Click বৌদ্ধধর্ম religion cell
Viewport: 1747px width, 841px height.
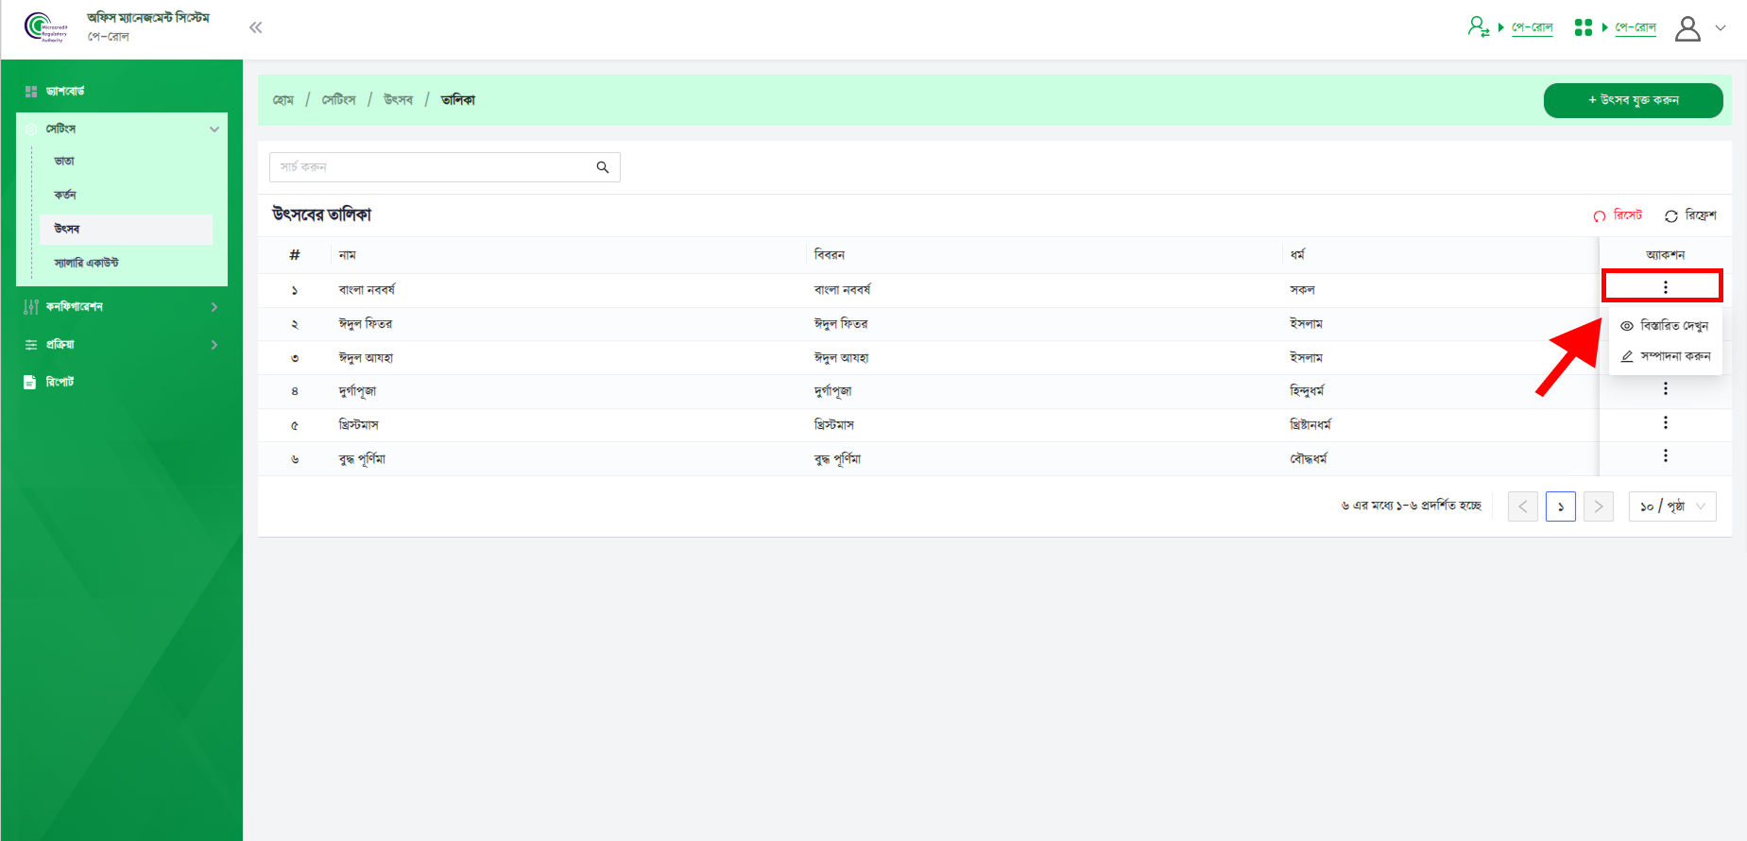tap(1309, 459)
